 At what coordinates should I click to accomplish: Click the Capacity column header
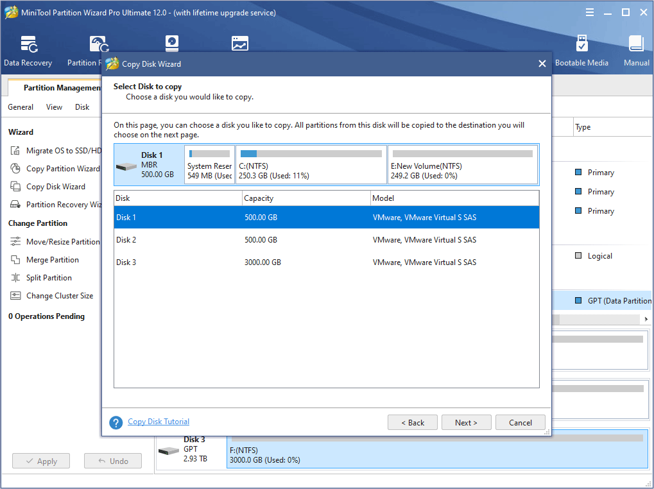tap(307, 198)
